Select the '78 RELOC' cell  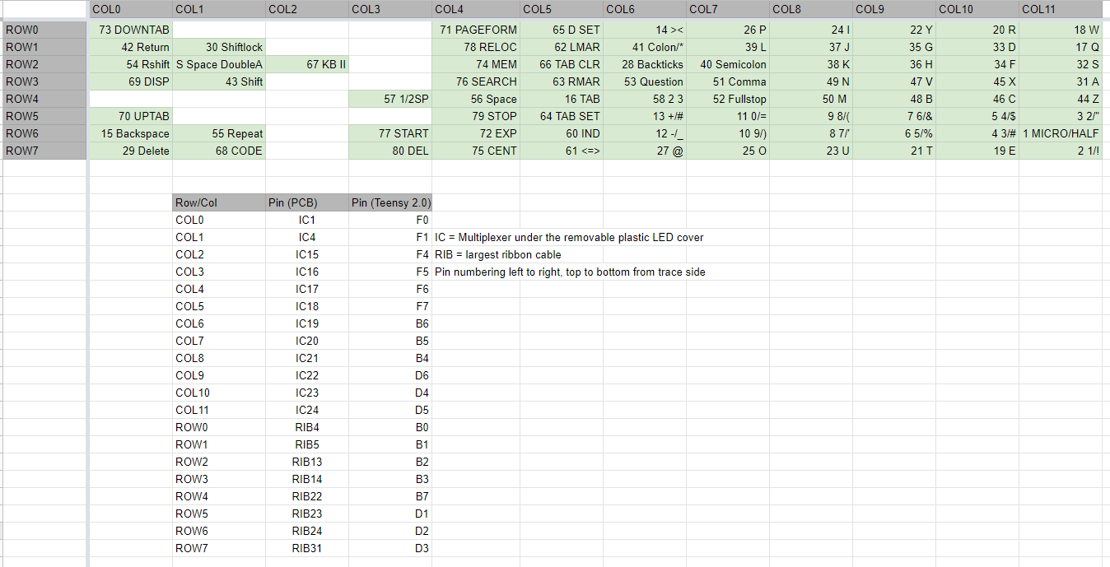476,47
